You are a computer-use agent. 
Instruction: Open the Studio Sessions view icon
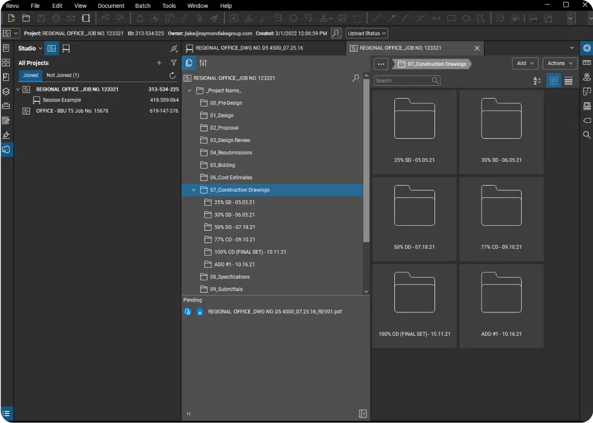[66, 48]
